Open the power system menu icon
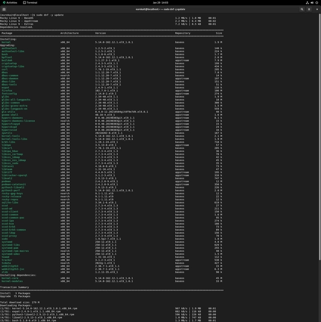This screenshot has height=322, width=321. pos(316,3)
